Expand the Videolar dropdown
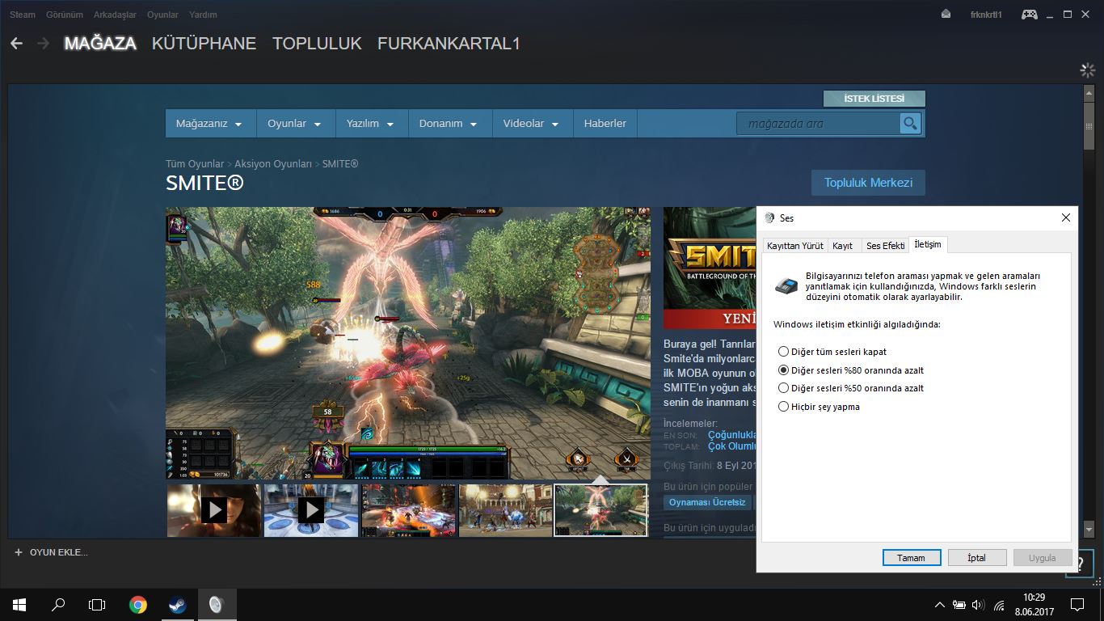This screenshot has width=1104, height=621. tap(532, 124)
